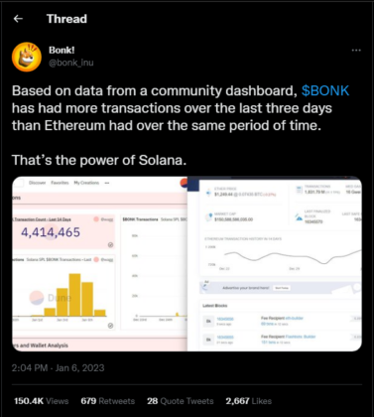Open the Bonk! profile avatar

coord(27,57)
